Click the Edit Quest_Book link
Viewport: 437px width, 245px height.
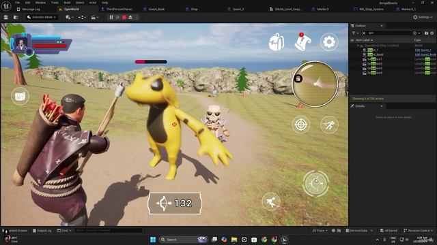click(425, 54)
